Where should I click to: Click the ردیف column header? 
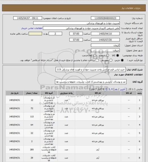(140, 93)
